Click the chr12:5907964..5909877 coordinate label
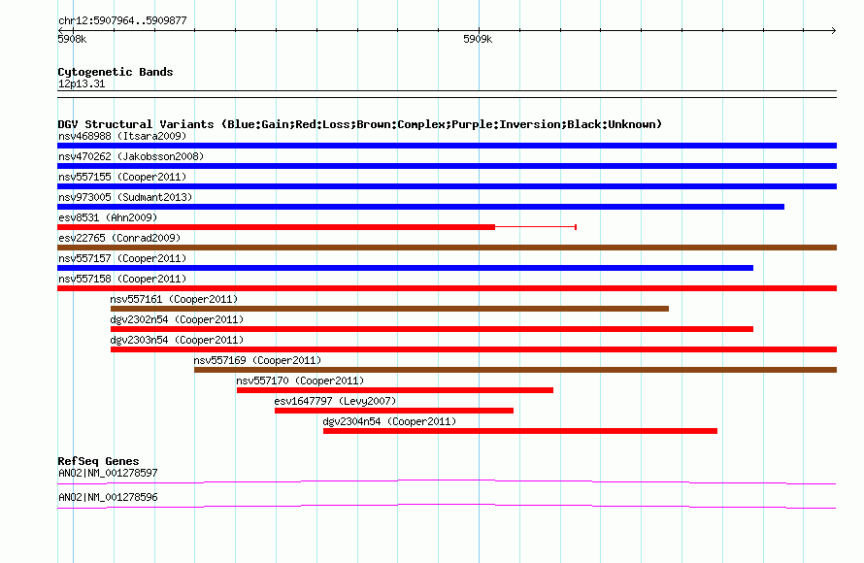 click(122, 20)
